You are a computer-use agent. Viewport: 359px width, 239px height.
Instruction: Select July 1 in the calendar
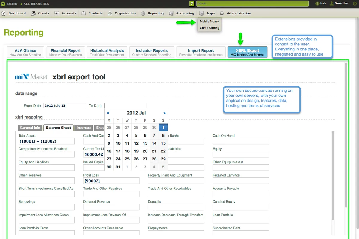(163, 128)
